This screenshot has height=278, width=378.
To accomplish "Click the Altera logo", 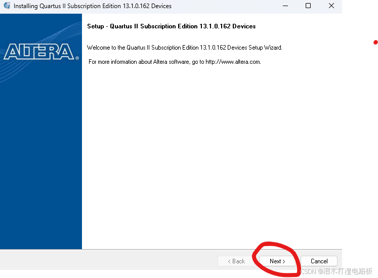I will point(41,52).
